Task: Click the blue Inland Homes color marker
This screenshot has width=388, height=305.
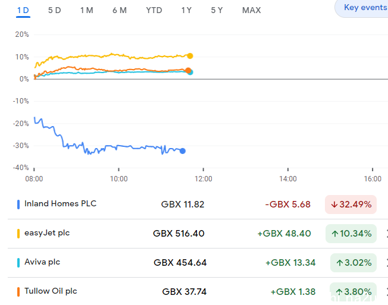Action: pyautogui.click(x=18, y=205)
